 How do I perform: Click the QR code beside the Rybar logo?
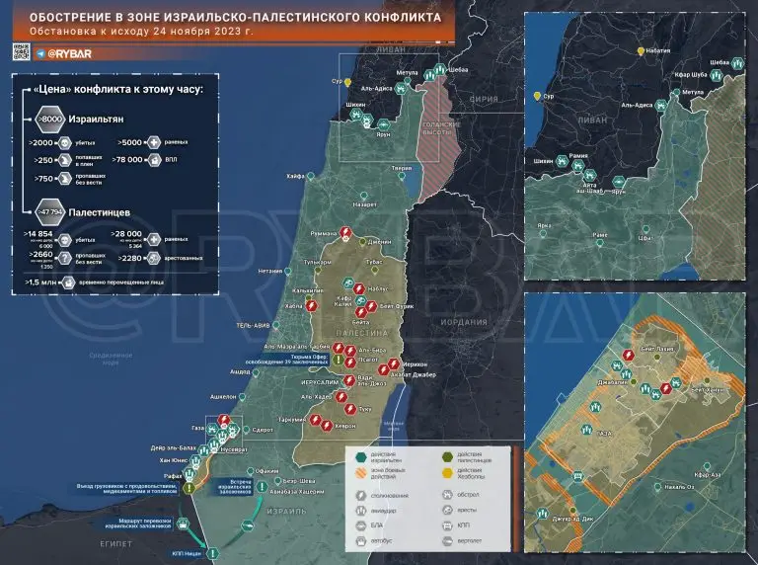pos(21,51)
